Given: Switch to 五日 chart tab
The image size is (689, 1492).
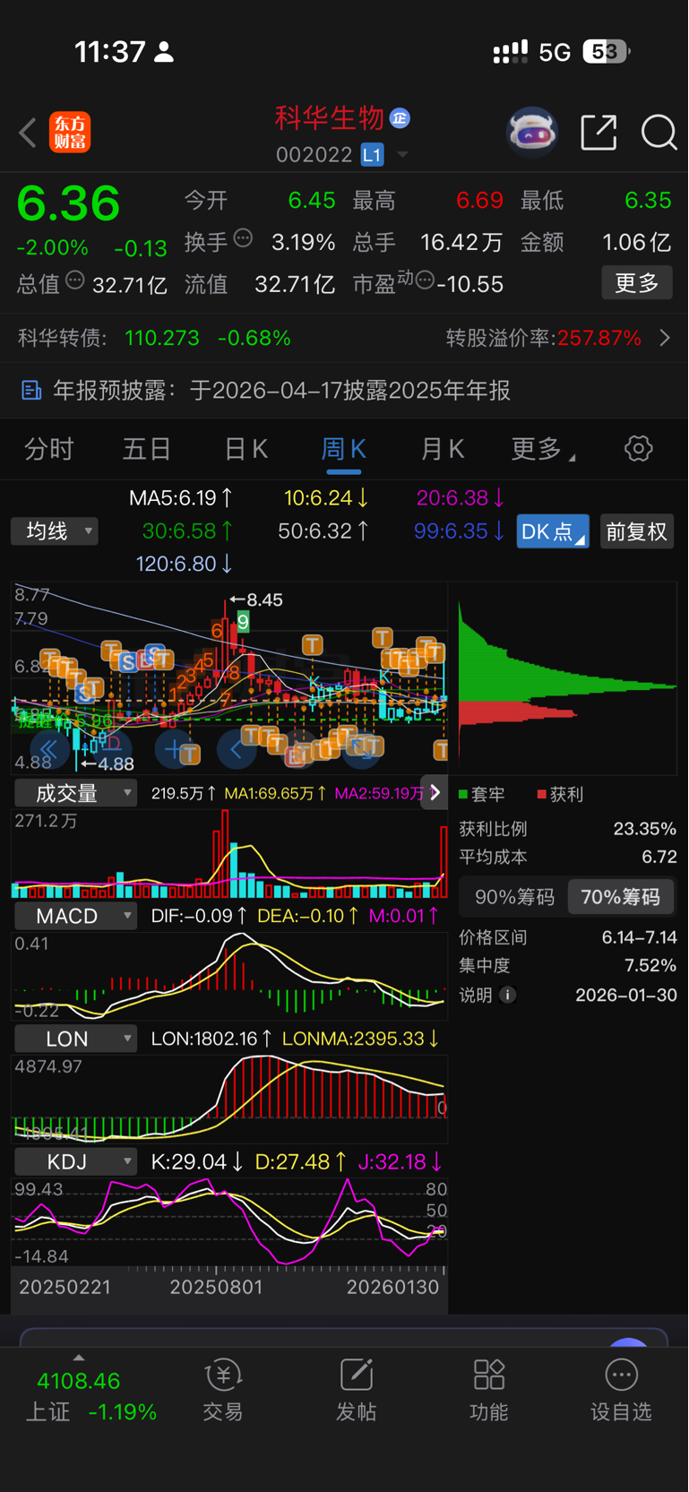Looking at the screenshot, I should pyautogui.click(x=147, y=449).
